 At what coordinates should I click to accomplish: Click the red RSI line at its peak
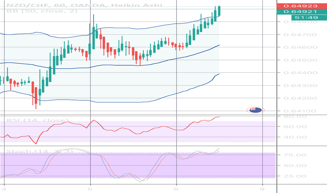tap(218, 117)
